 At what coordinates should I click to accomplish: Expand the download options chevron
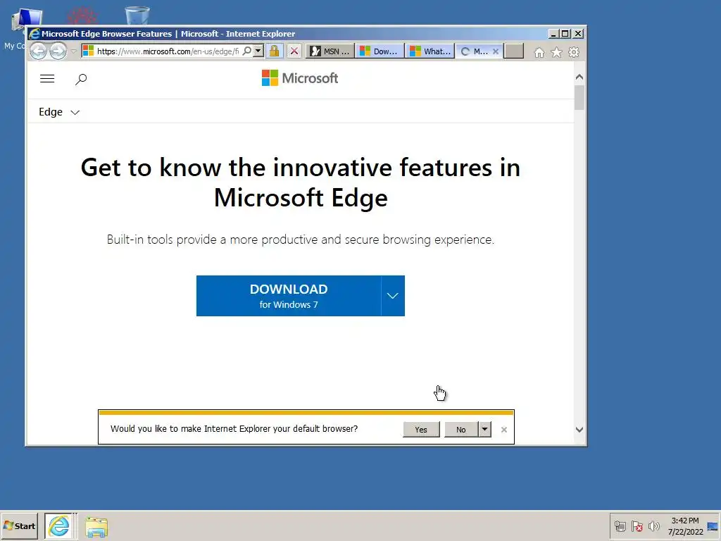(393, 296)
